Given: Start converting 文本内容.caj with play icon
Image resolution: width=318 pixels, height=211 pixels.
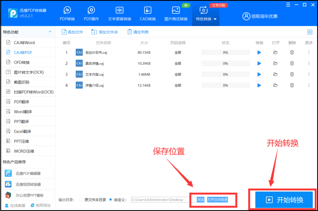Looking at the screenshot, I should (x=259, y=74).
